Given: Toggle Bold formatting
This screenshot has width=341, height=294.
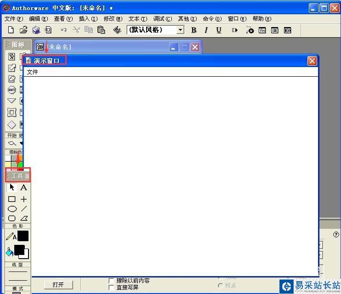Looking at the screenshot, I should [x=194, y=30].
